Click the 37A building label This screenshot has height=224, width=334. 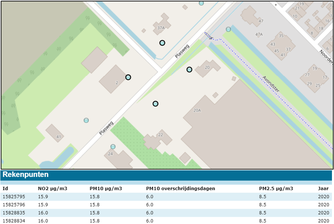coord(161,28)
